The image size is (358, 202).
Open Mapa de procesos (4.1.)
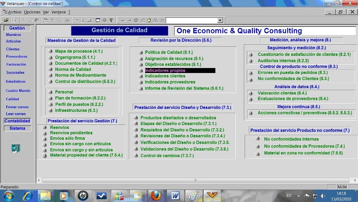79,51
